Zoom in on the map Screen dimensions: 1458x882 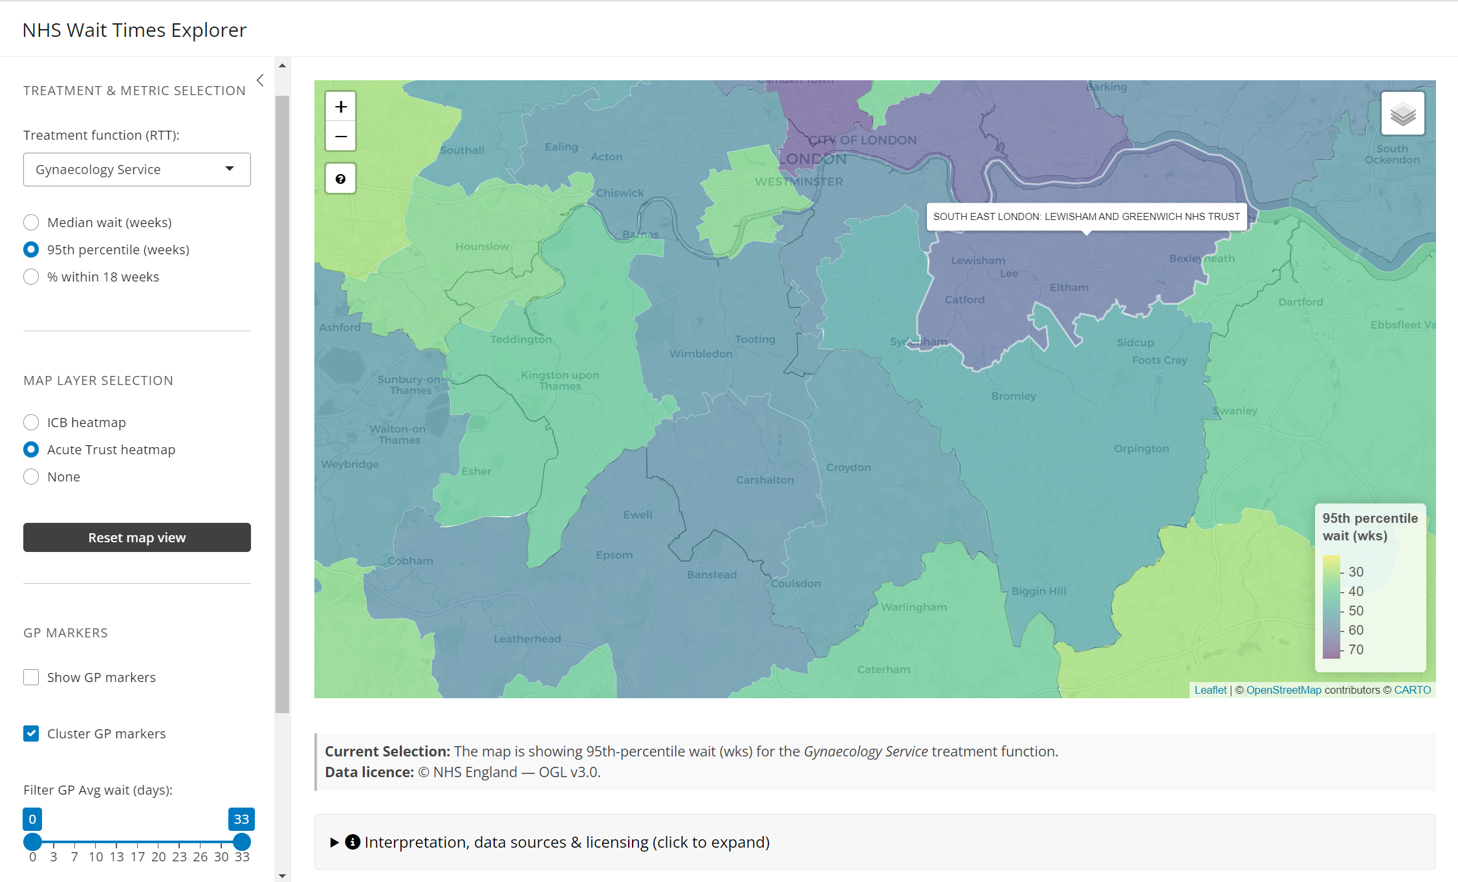(341, 107)
